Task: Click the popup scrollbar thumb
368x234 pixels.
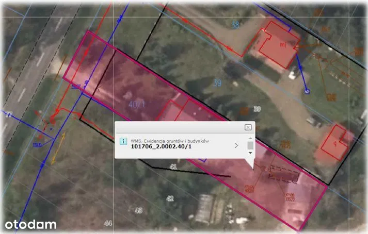Action: [250, 145]
